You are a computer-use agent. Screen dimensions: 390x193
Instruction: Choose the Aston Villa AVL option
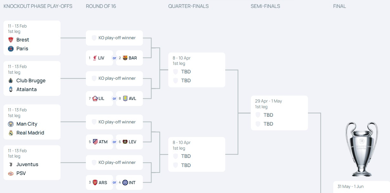(x=129, y=98)
